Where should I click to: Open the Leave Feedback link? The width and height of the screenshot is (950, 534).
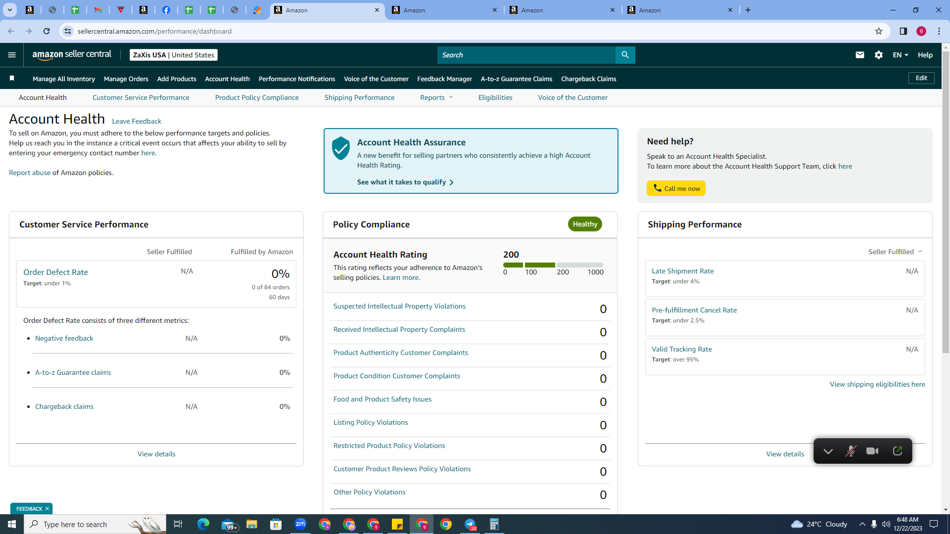[137, 121]
